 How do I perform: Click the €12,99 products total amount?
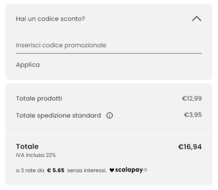[192, 98]
